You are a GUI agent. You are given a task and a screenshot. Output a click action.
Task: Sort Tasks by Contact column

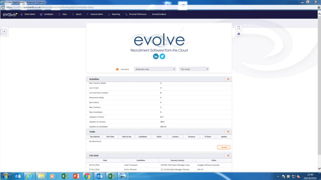tap(175, 137)
